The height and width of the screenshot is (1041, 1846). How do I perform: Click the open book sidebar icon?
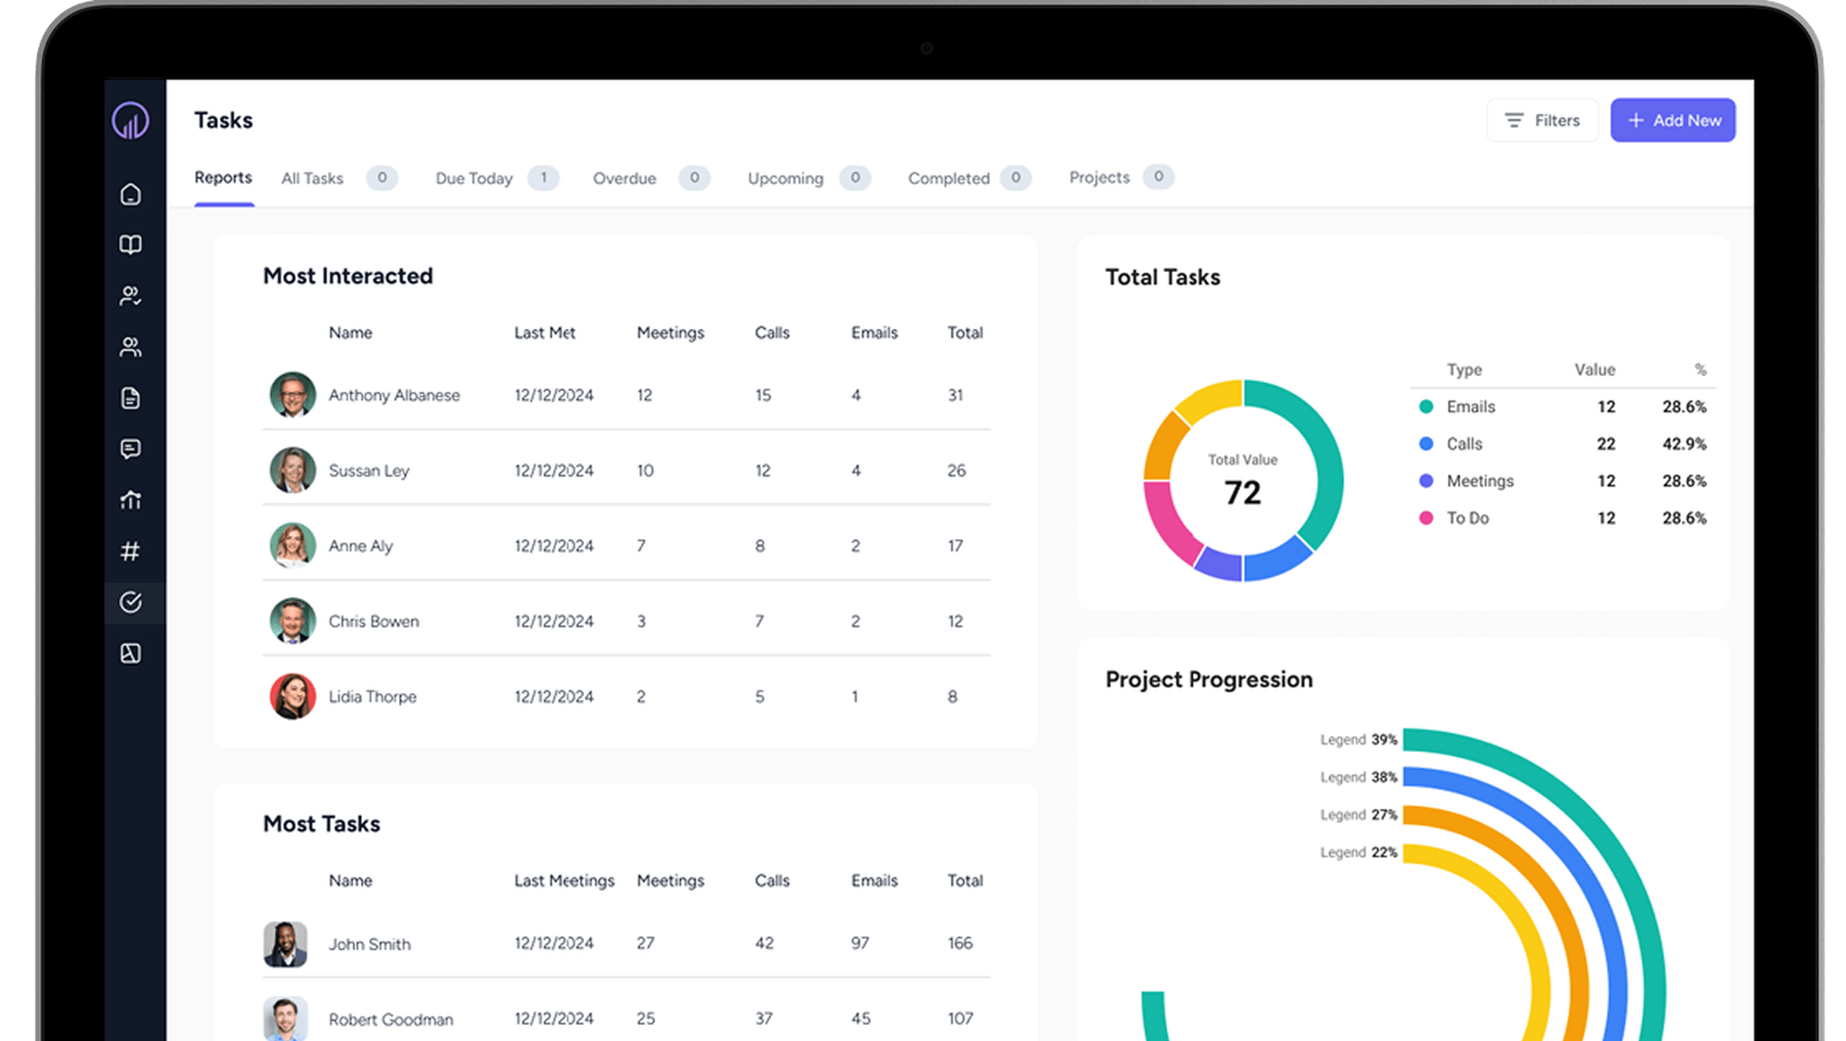coord(130,245)
